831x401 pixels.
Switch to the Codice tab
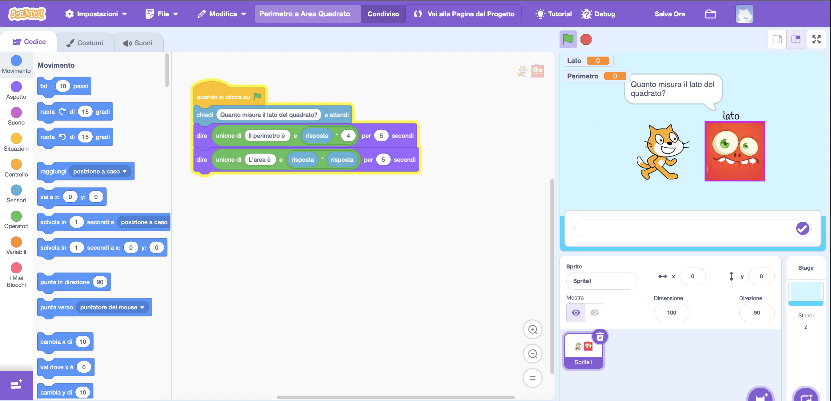(x=29, y=42)
